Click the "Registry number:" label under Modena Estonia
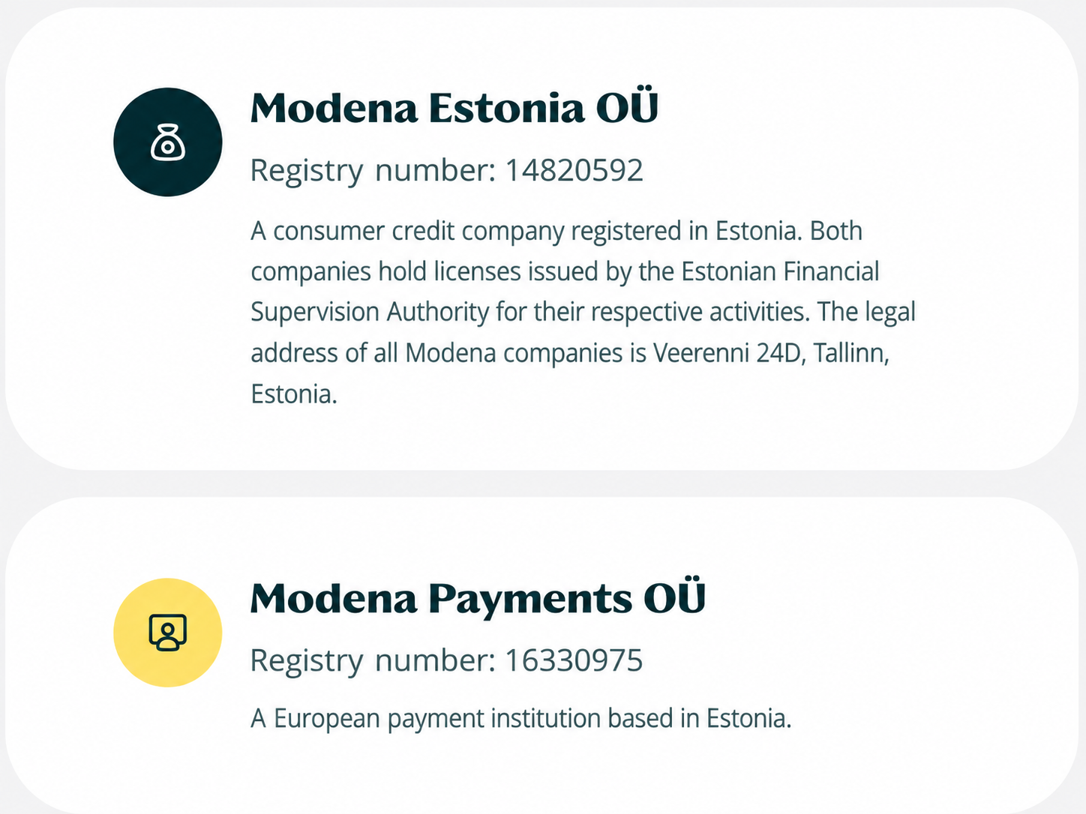The width and height of the screenshot is (1086, 814). 373,172
